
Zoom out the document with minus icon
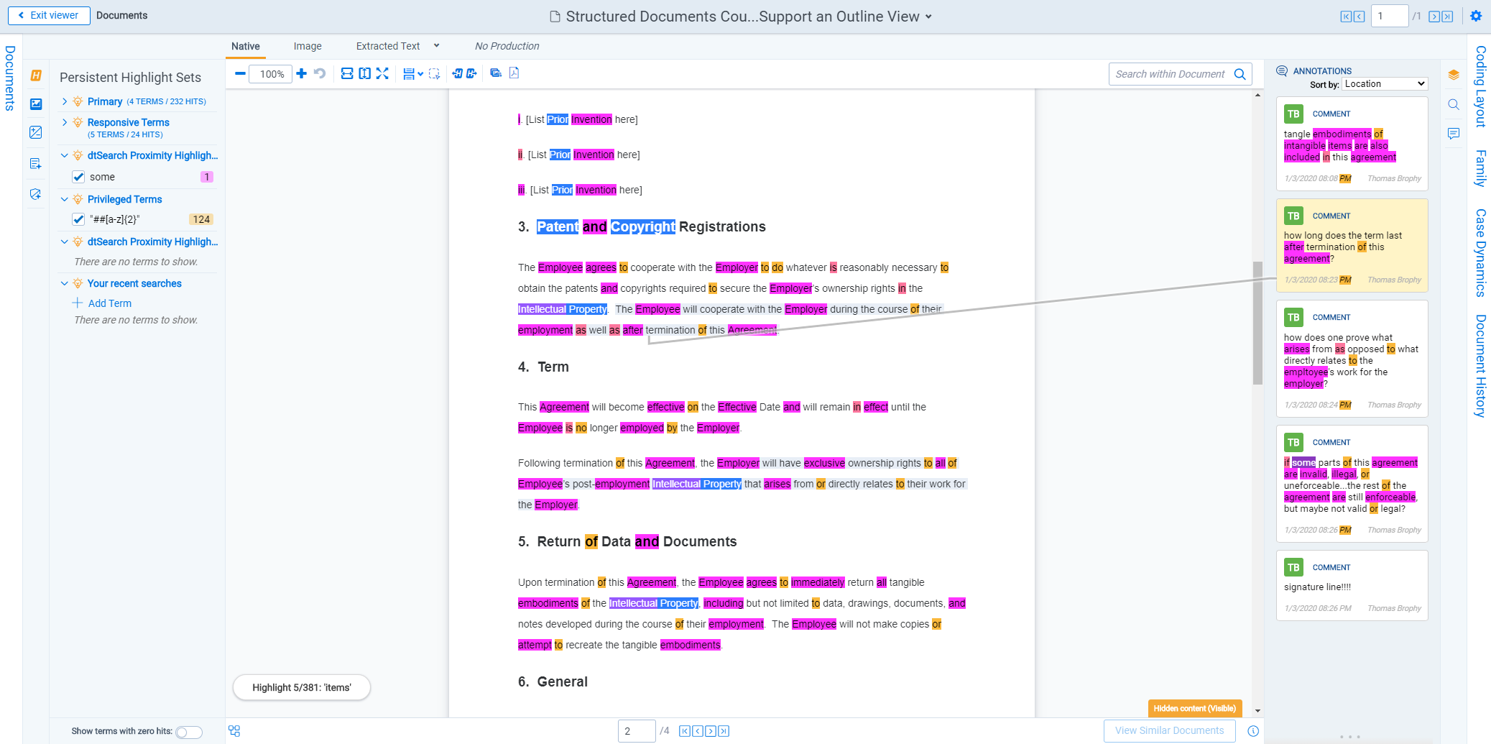coord(240,73)
